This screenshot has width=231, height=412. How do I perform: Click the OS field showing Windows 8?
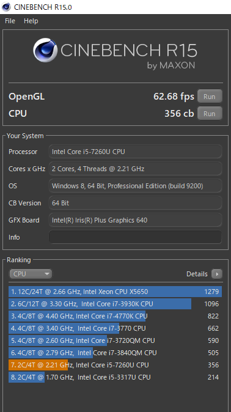click(x=135, y=186)
